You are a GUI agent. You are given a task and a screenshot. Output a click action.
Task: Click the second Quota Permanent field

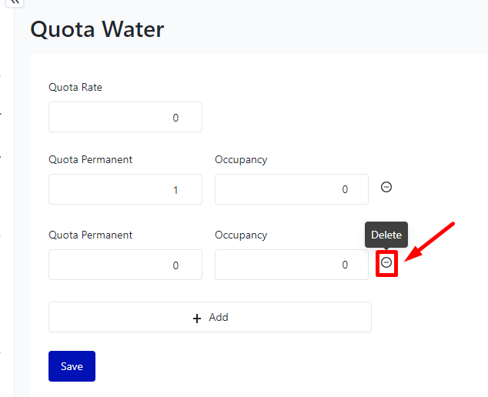(x=125, y=265)
